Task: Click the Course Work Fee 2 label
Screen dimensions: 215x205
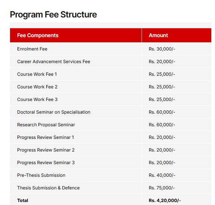Action: pyautogui.click(x=37, y=87)
